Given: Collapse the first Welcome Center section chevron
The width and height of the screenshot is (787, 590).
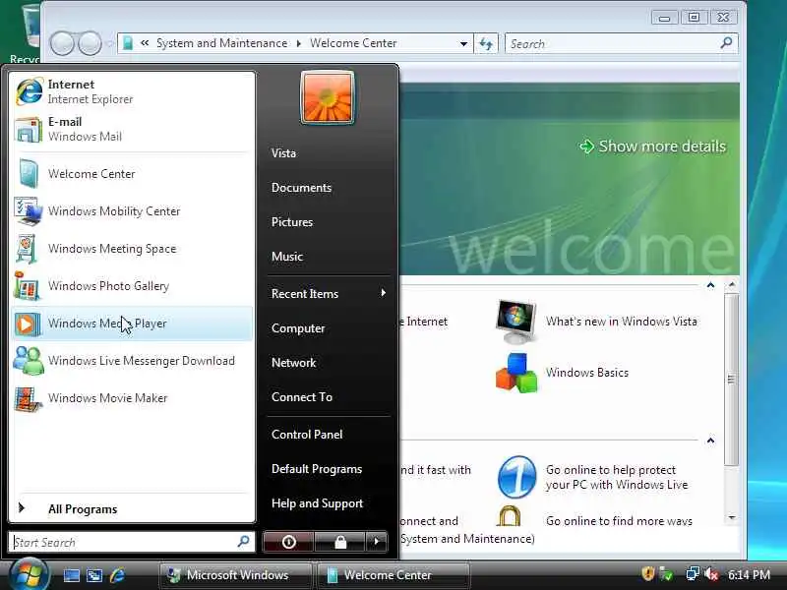Looking at the screenshot, I should coord(710,285).
